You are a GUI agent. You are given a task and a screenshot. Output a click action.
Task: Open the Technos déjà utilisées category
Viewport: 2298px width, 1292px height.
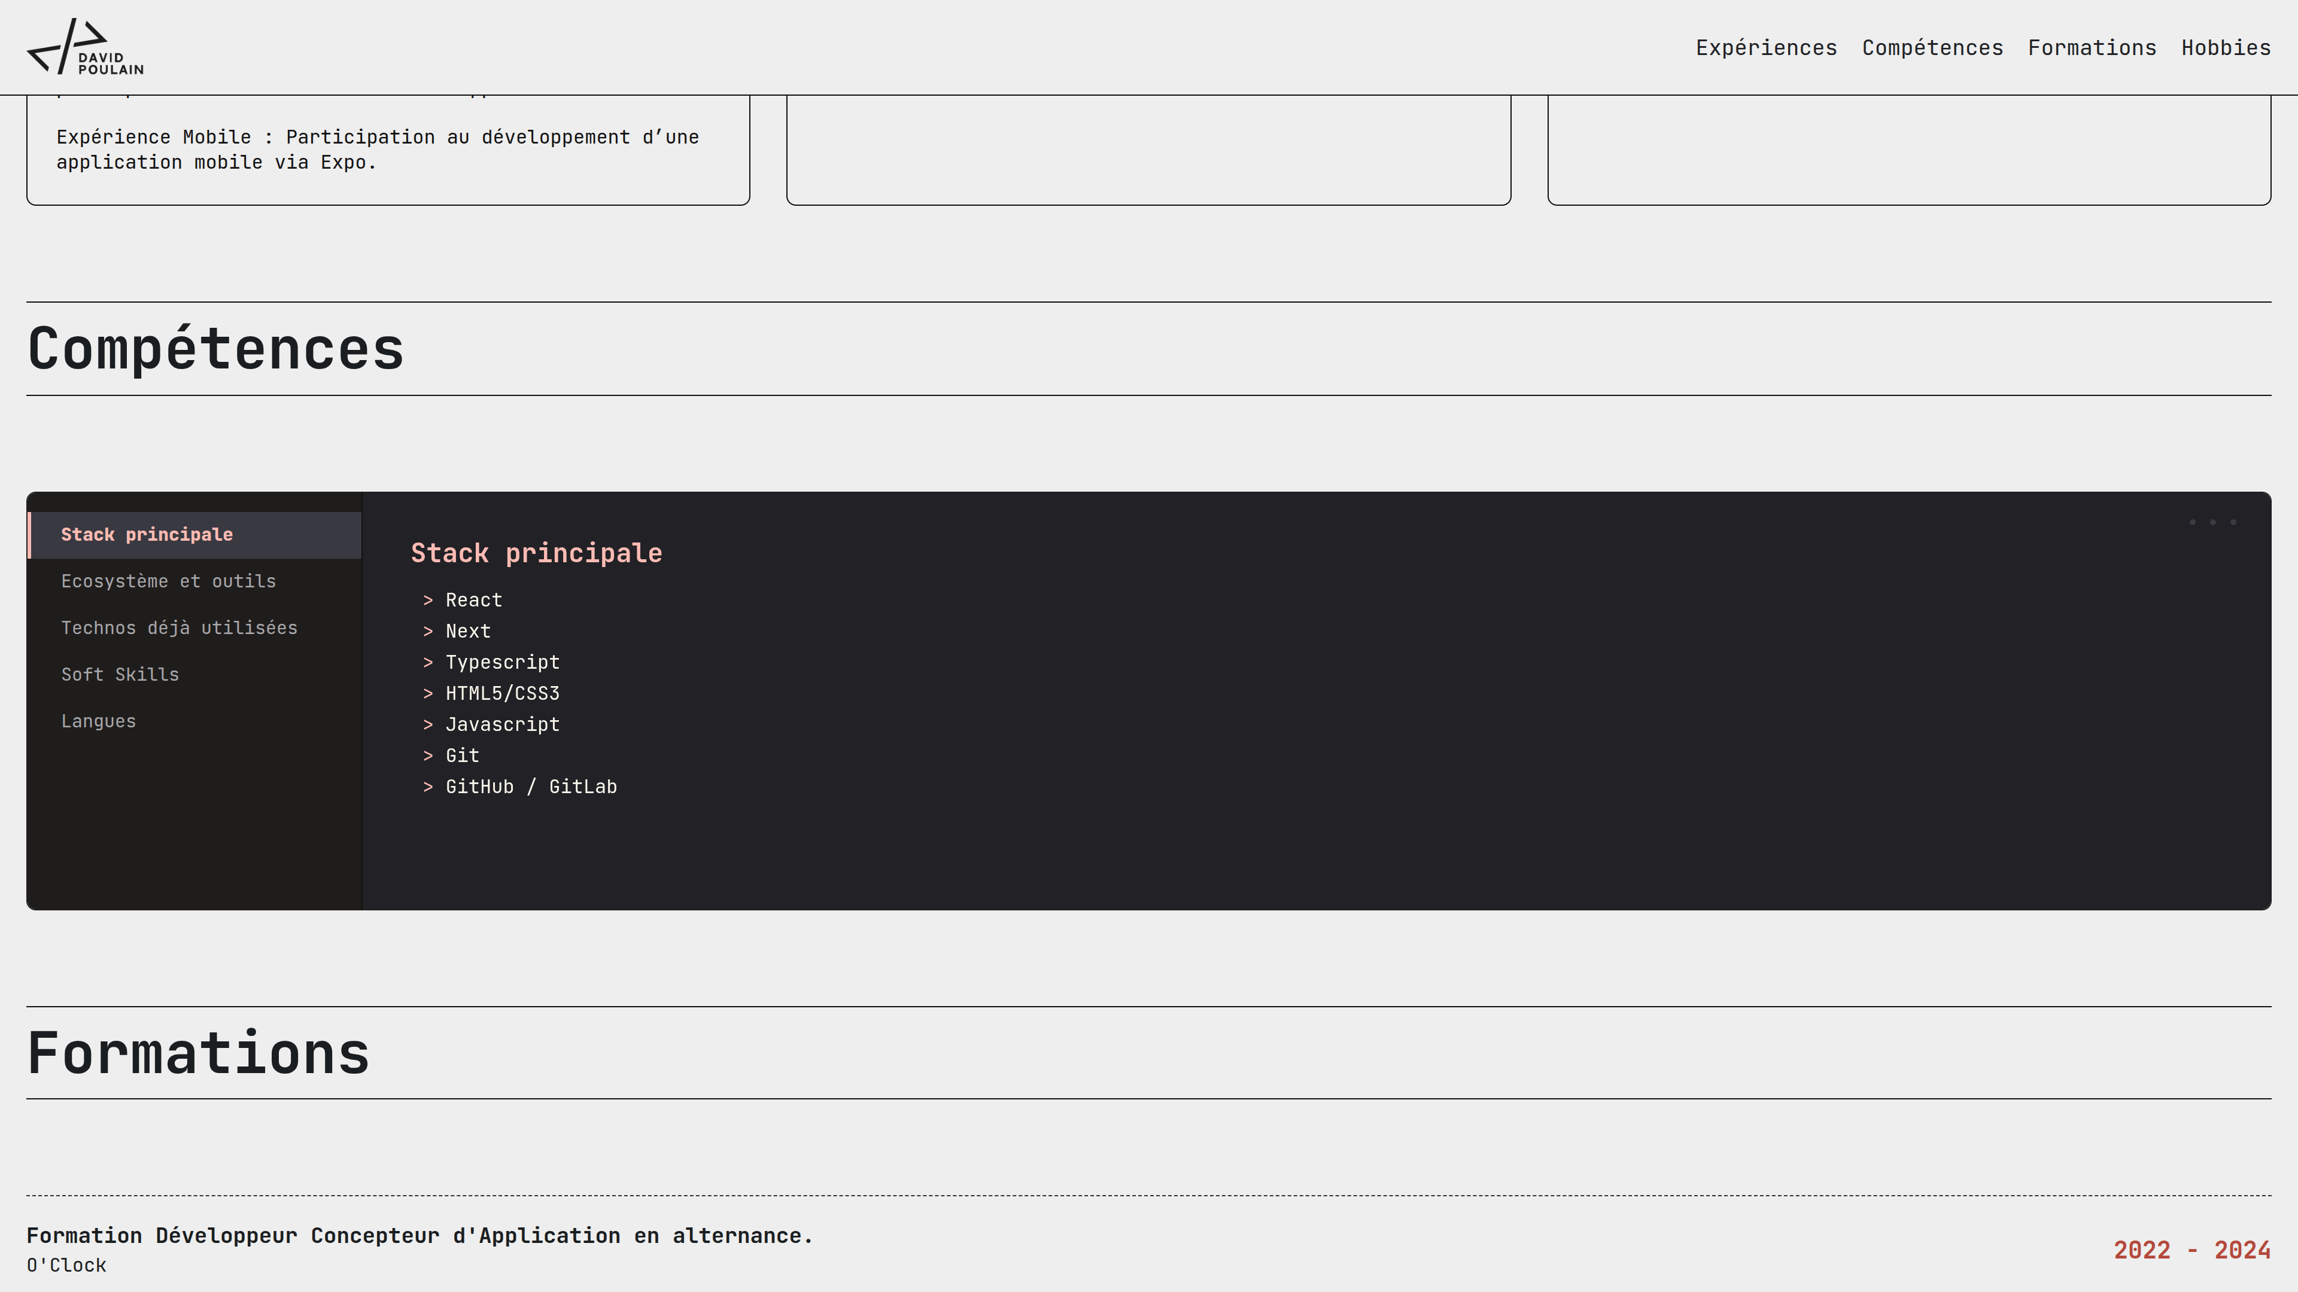(180, 627)
